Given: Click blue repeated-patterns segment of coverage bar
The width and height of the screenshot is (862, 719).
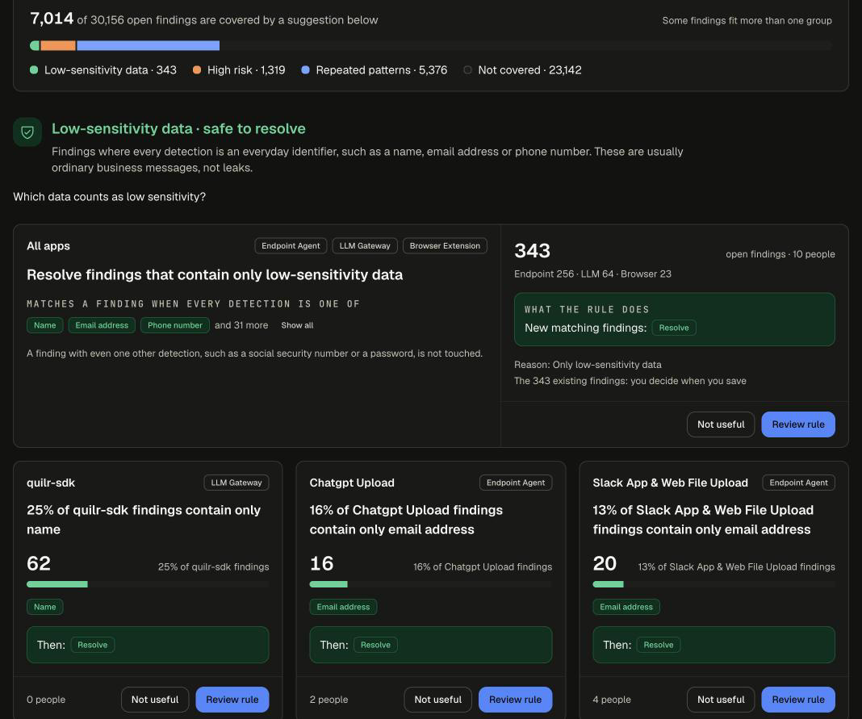Looking at the screenshot, I should [148, 46].
